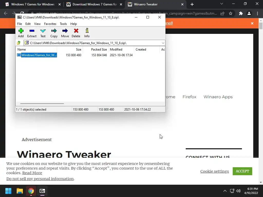Open a new Chrome tab
Viewport: 263px width, 197px height.
[x=192, y=5]
